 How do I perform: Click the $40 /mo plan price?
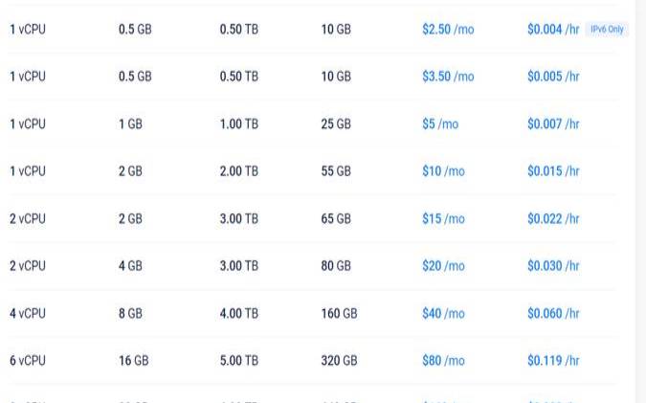click(x=443, y=313)
